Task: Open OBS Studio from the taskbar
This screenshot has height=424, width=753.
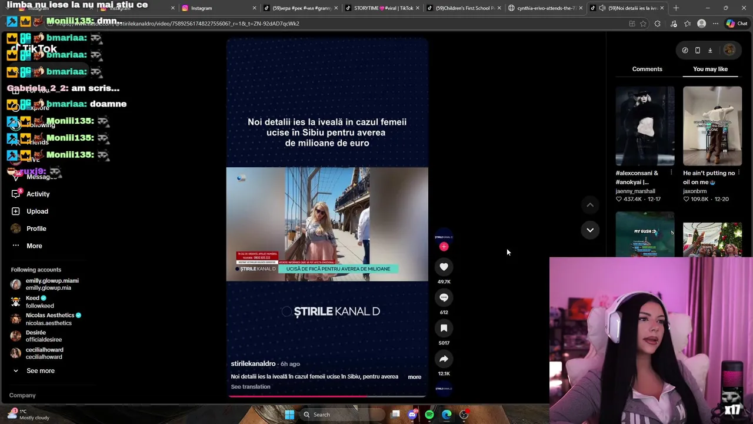Action: (464, 415)
